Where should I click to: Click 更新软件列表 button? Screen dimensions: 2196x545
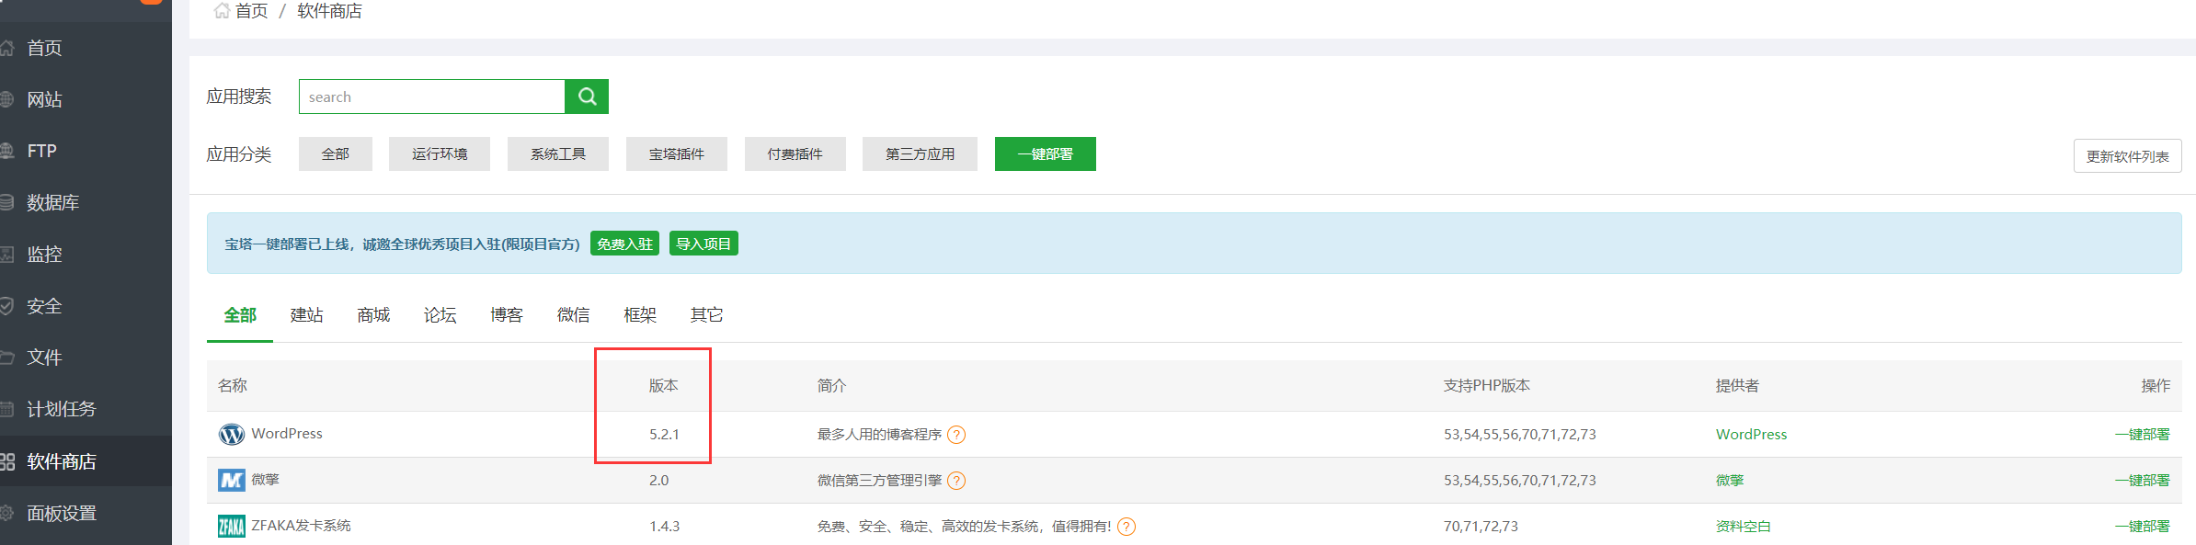click(2128, 156)
